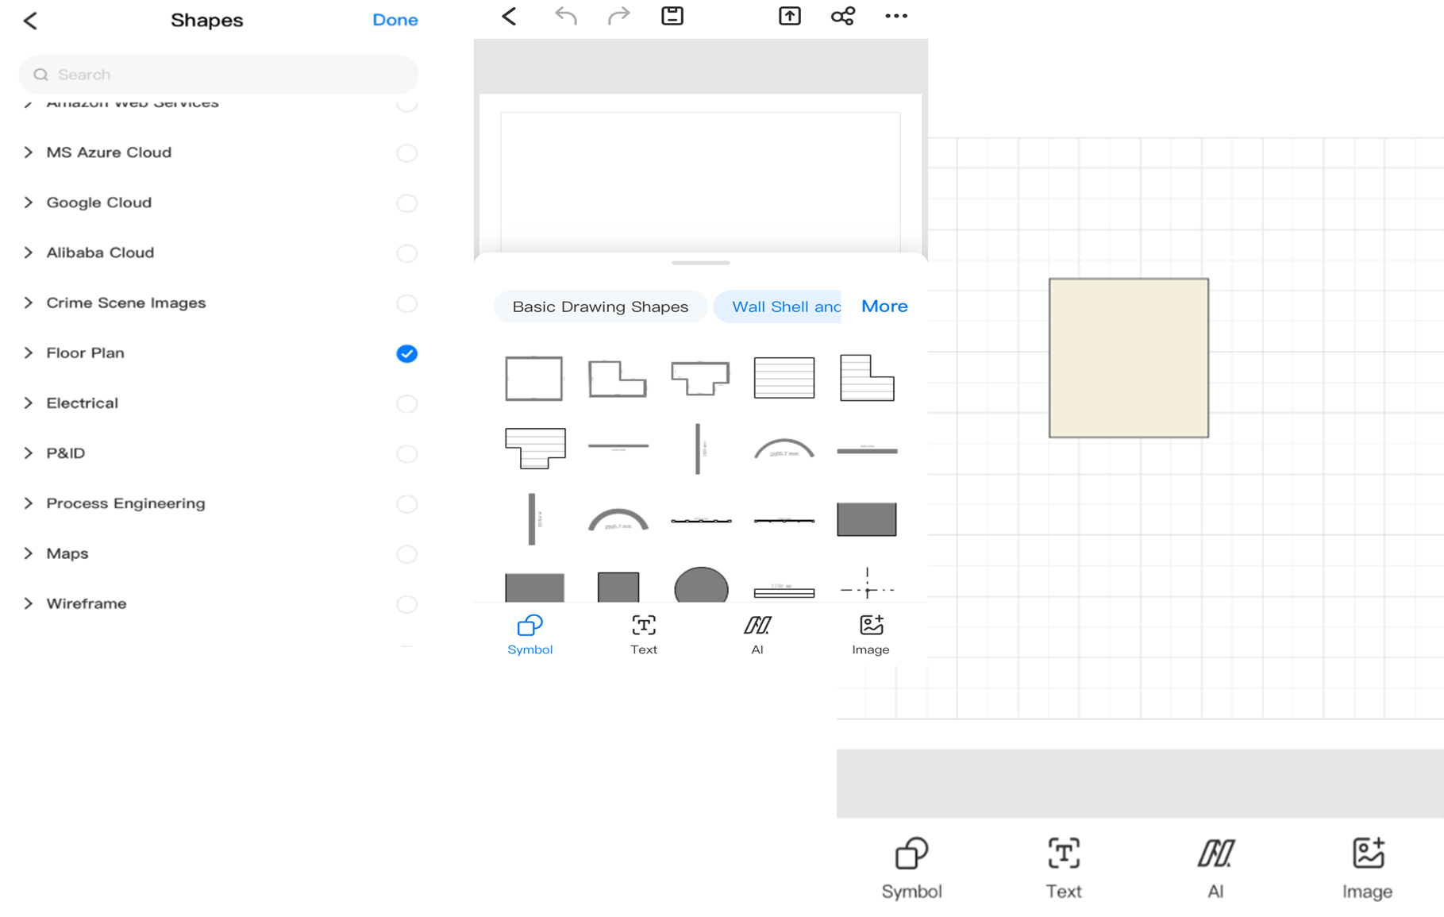Image resolution: width=1444 pixels, height=917 pixels.
Task: Open the three-dots more menu
Action: point(896,16)
